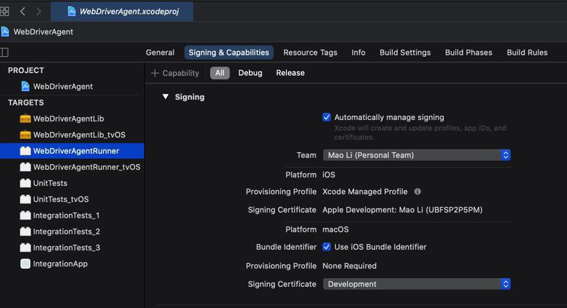
Task: Click the WebDriverAgentRunner_tvOS target icon
Action: 25,167
